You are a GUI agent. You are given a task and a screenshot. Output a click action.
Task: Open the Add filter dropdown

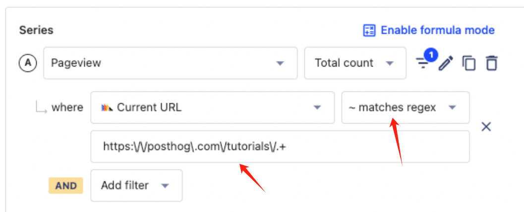[x=136, y=186]
